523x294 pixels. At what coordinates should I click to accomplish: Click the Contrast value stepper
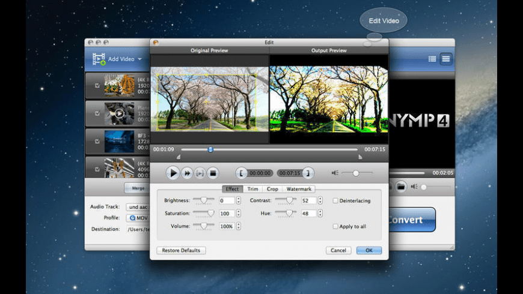[320, 200]
